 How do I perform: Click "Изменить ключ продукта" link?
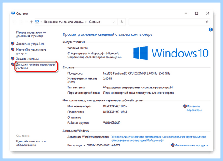[191, 145]
